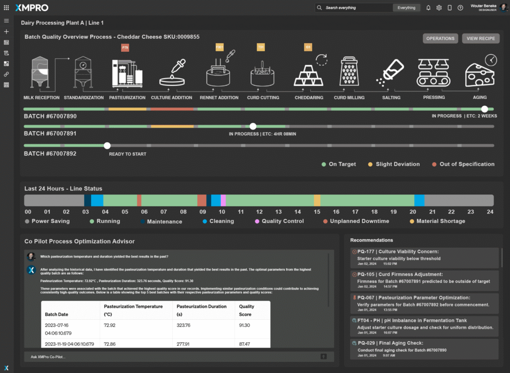510x373 pixels.
Task: Click the OPERATIONS button
Action: 440,39
